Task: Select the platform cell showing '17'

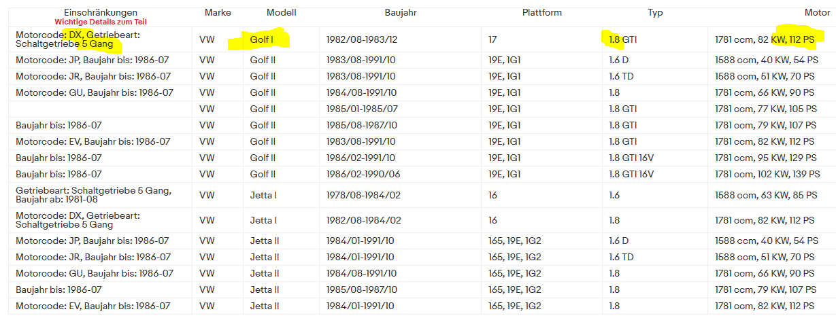Action: (492, 40)
